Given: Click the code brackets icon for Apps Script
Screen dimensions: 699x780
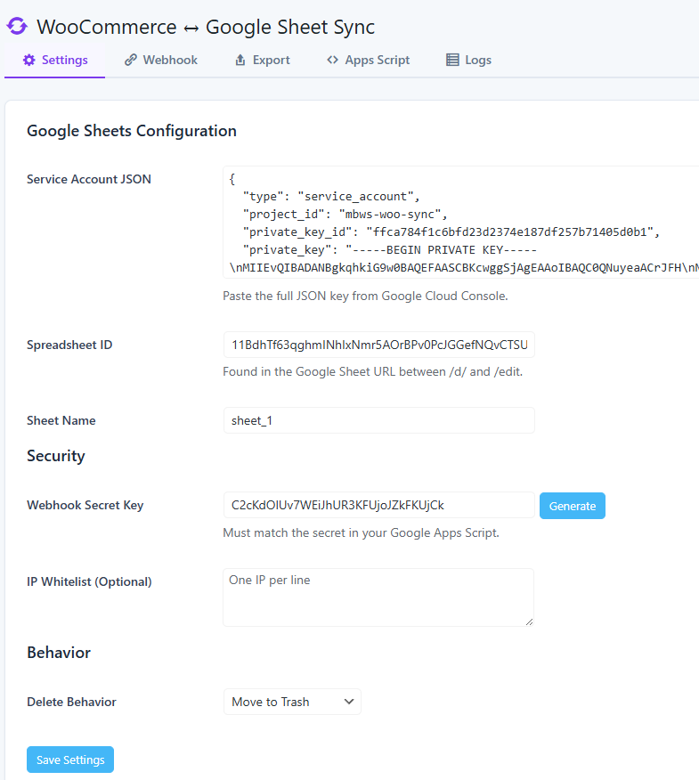Looking at the screenshot, I should point(332,61).
